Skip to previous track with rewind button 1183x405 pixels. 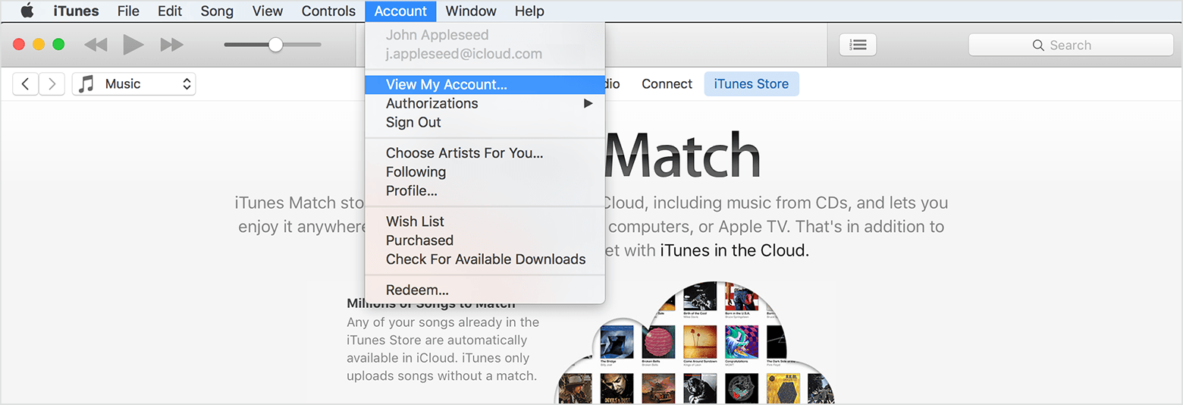(x=96, y=45)
